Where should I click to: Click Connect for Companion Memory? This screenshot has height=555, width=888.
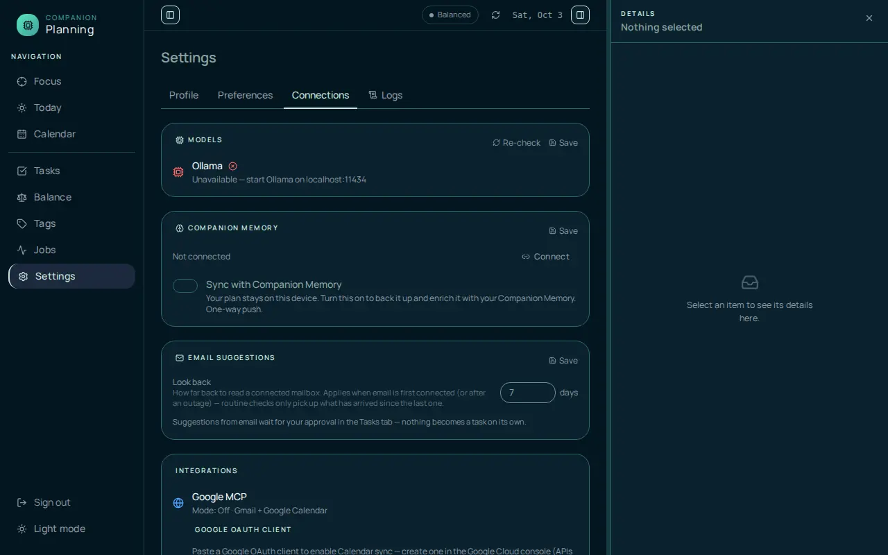pyautogui.click(x=546, y=257)
